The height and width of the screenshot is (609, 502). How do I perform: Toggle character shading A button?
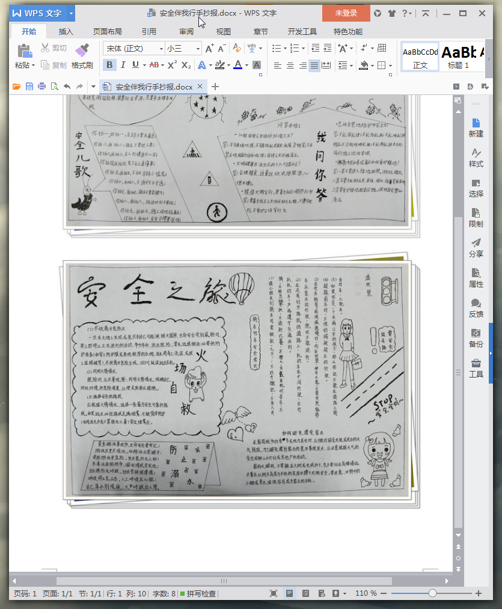tap(257, 65)
